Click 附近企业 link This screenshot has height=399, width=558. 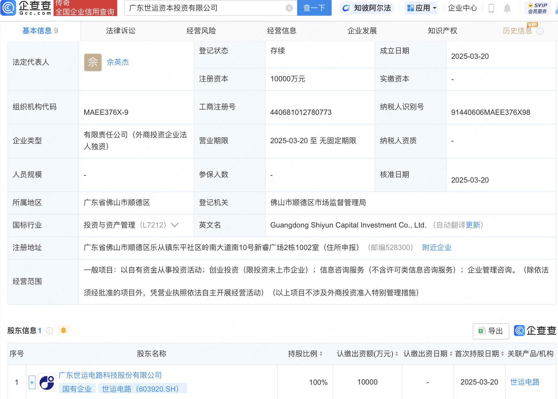click(437, 248)
